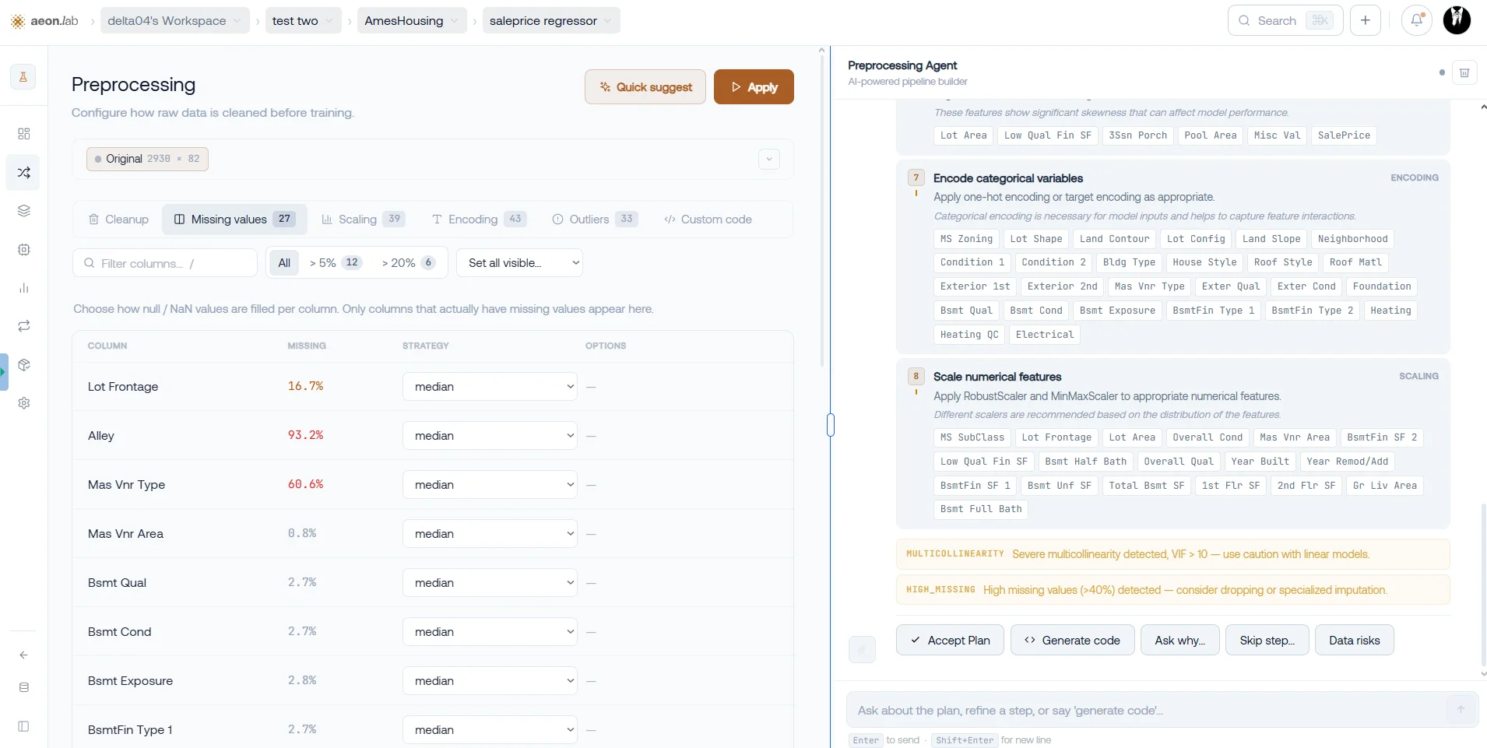Open the user avatar menu
The image size is (1487, 748).
click(x=1457, y=20)
